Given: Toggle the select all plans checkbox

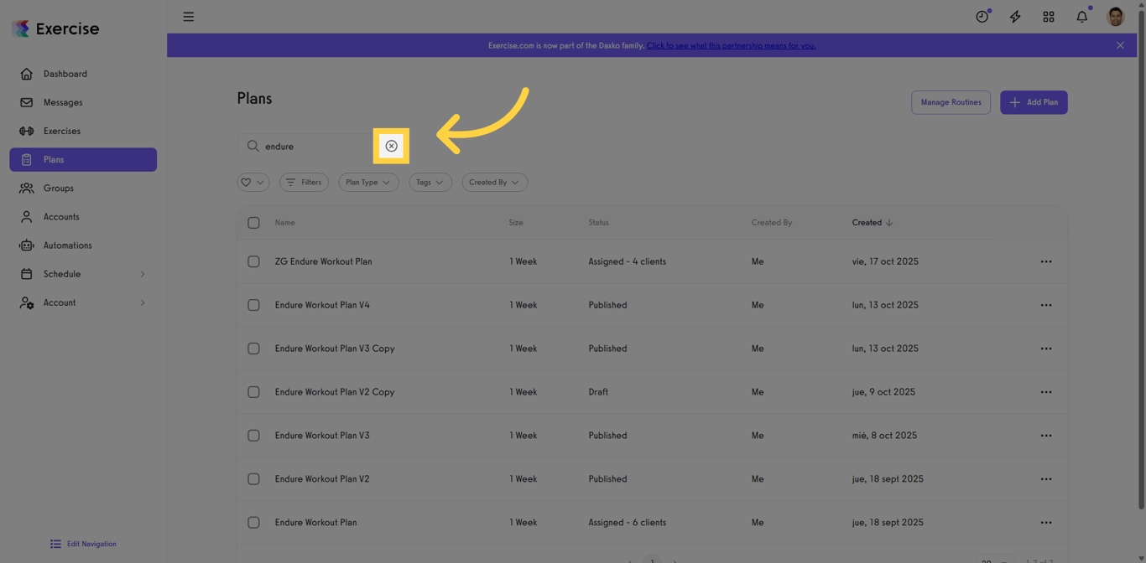Looking at the screenshot, I should [x=253, y=223].
